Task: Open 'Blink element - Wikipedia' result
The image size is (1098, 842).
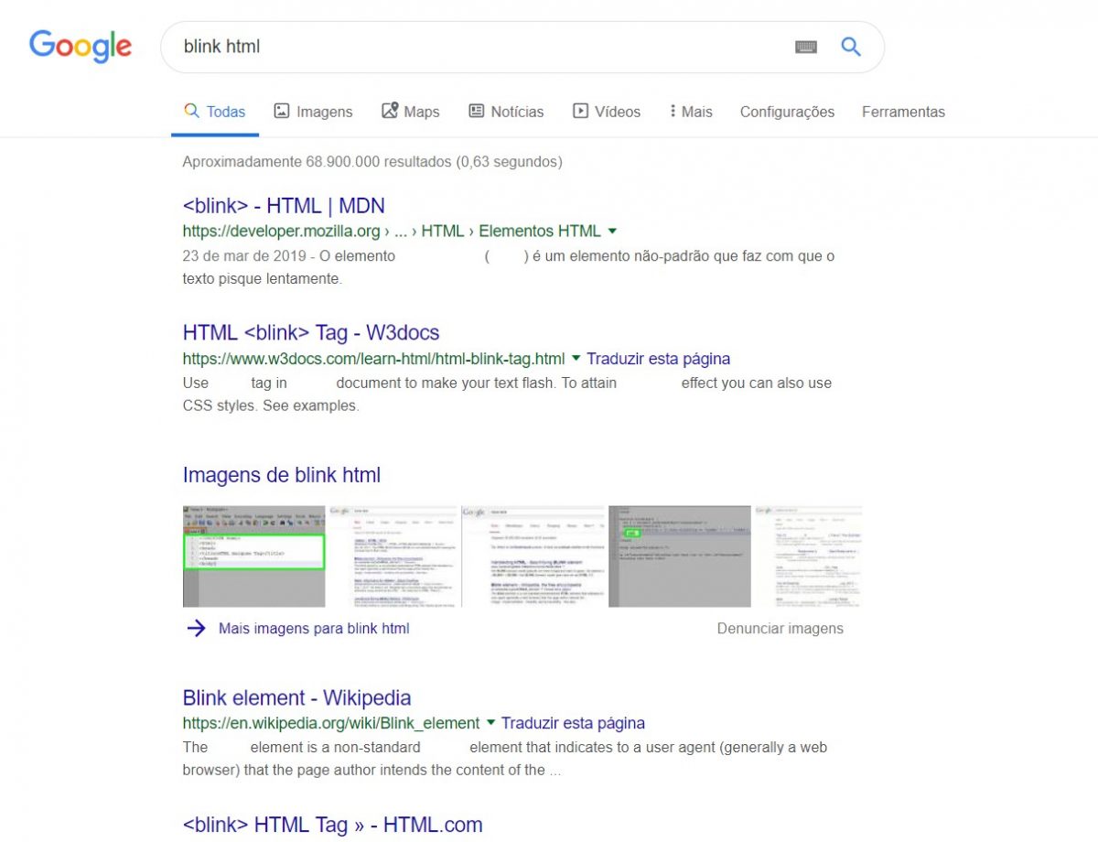Action: click(x=296, y=697)
